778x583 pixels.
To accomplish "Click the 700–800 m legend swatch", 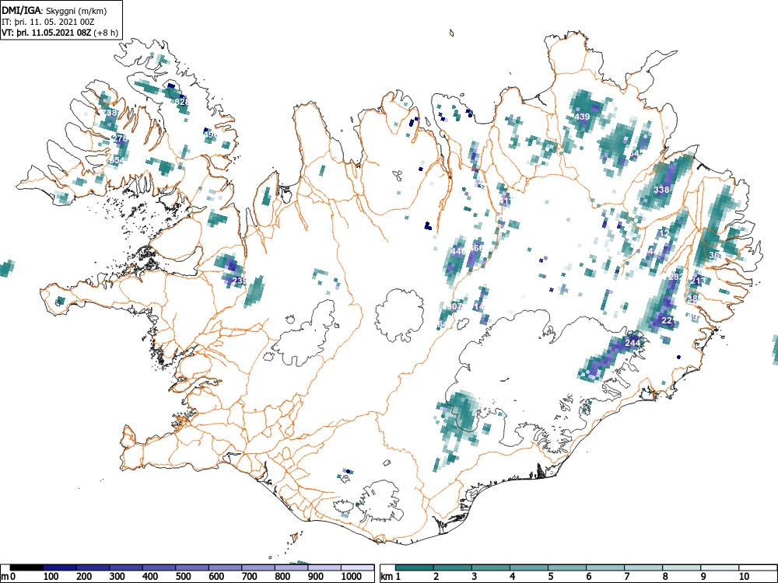I will (x=258, y=567).
